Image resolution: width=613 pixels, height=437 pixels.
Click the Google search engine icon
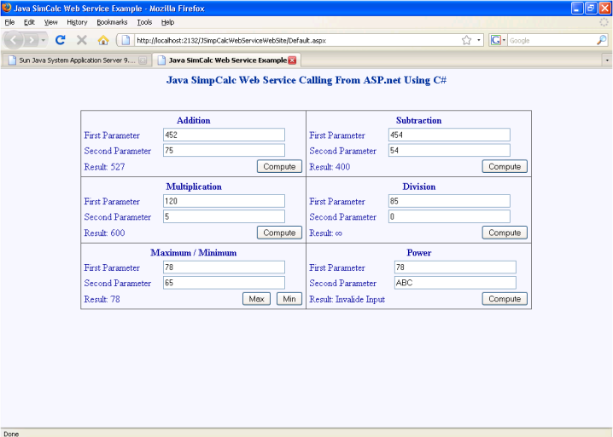click(x=496, y=40)
